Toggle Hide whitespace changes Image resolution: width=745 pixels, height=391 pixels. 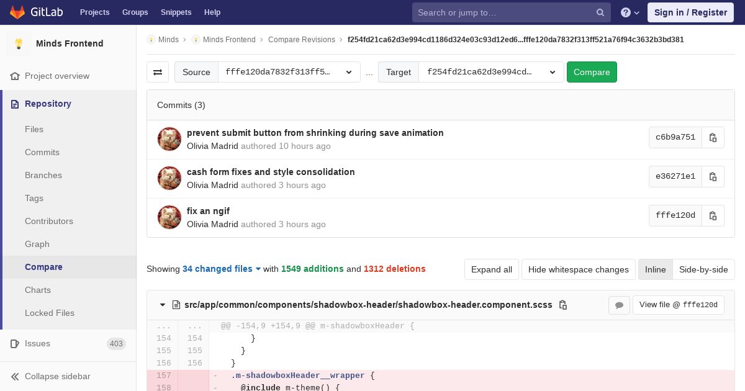click(578, 269)
